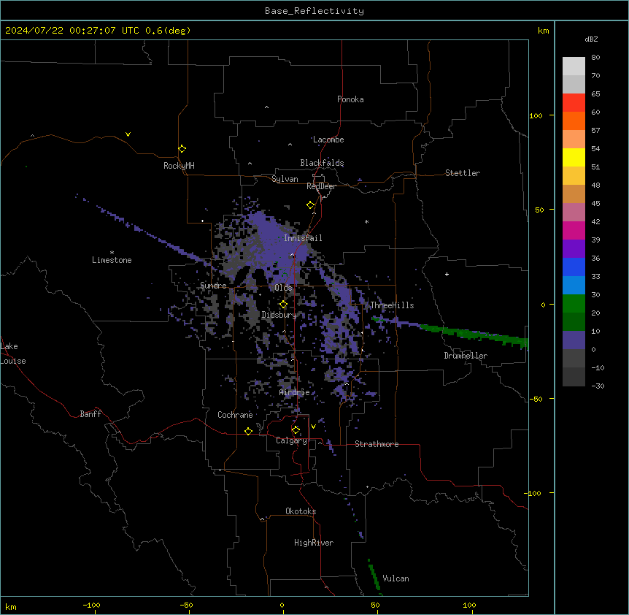The image size is (629, 615).
Task: Click the Cochrane label
Action: click(235, 415)
